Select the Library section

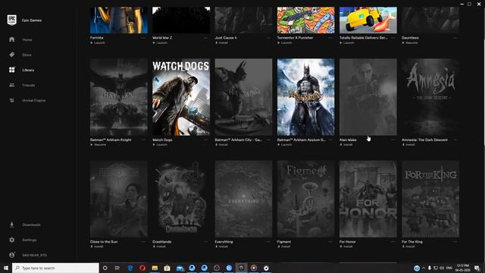(28, 70)
